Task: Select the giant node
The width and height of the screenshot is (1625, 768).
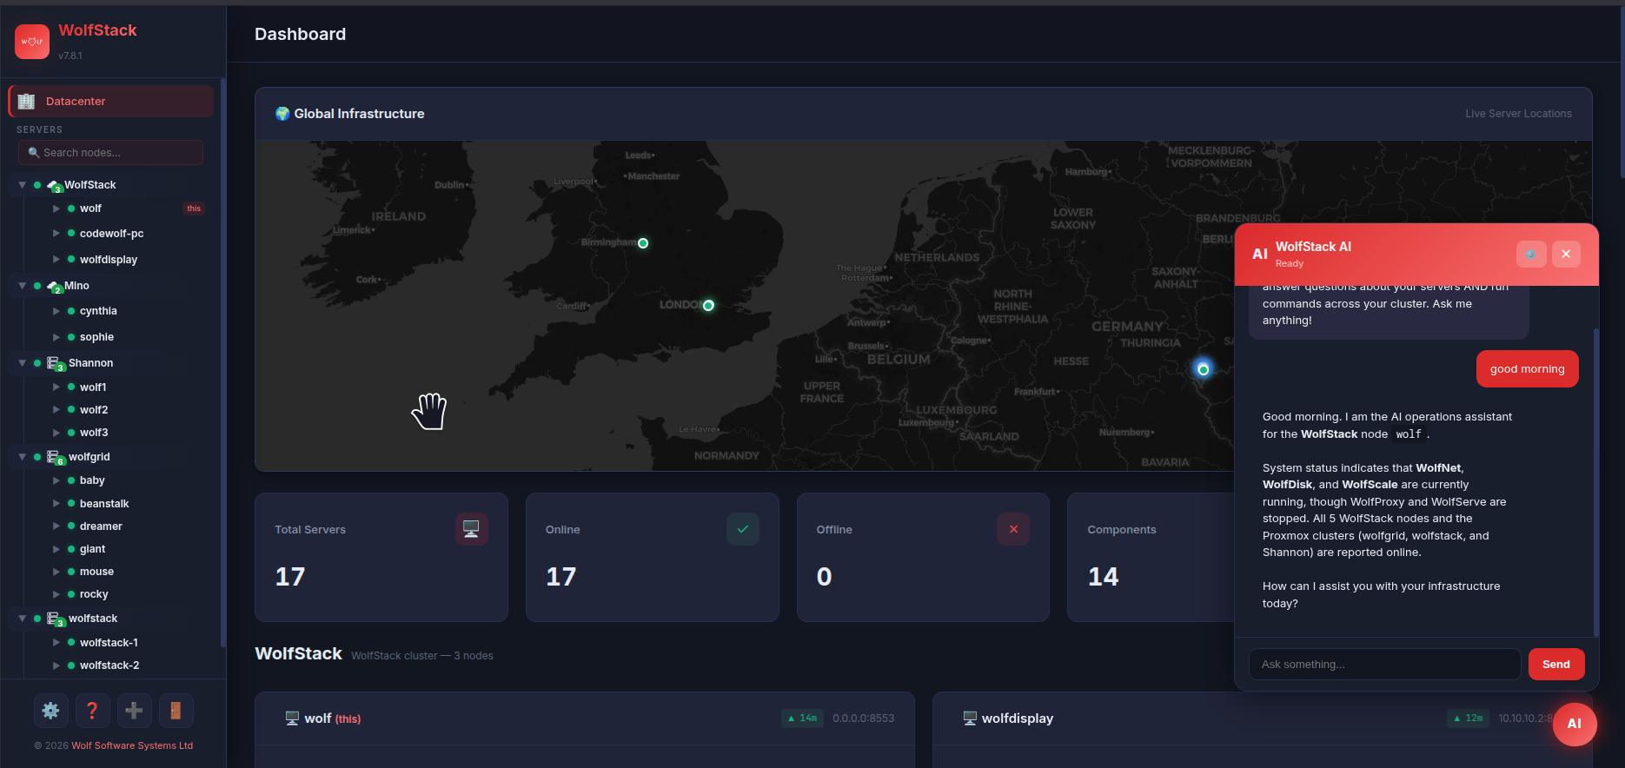Action: [x=92, y=549]
